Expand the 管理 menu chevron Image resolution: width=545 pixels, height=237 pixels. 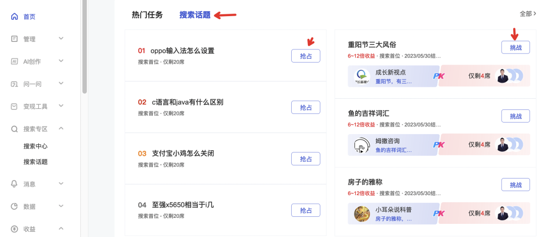click(x=61, y=38)
